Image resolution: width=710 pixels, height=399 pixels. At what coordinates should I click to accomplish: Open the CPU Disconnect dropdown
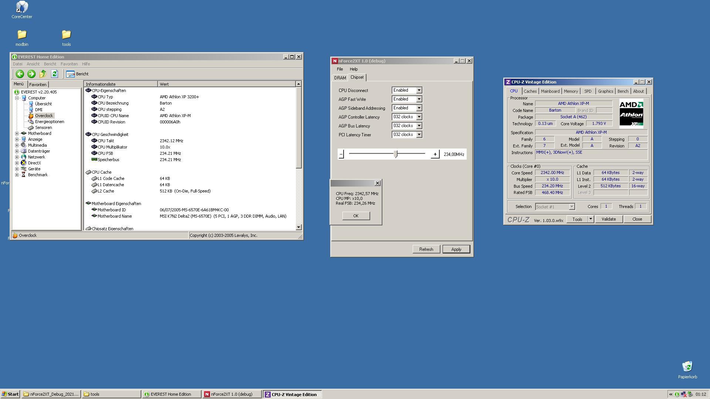(x=419, y=90)
